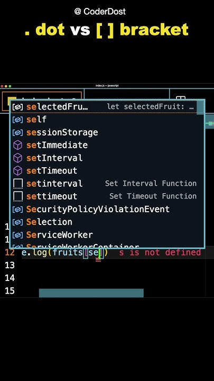This screenshot has height=381, width=214.
Task: Place cursor on fruits in line 12
Action: [68, 252]
